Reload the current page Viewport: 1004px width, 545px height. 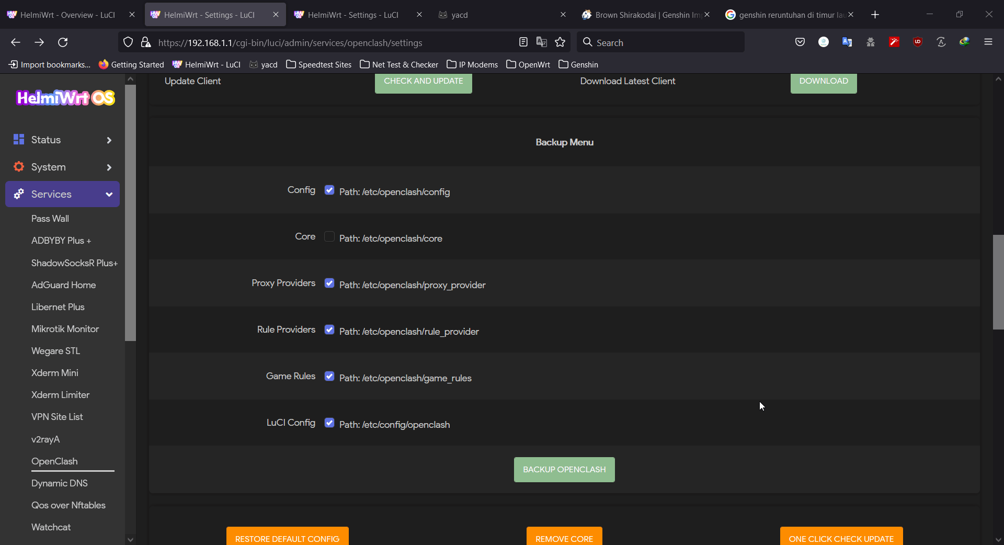(x=63, y=42)
